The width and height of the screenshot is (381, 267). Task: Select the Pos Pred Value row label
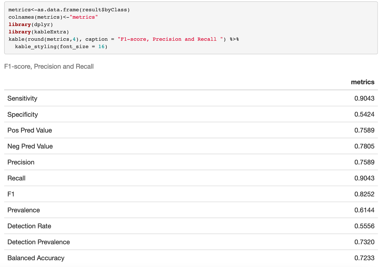[x=30, y=130]
